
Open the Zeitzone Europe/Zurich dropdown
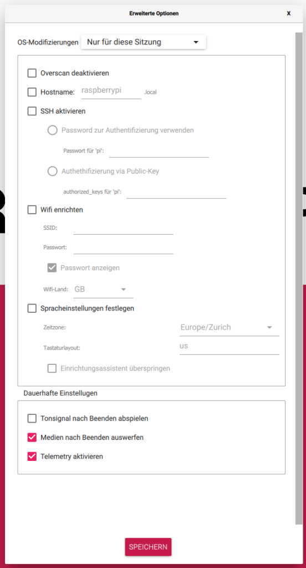tap(229, 327)
